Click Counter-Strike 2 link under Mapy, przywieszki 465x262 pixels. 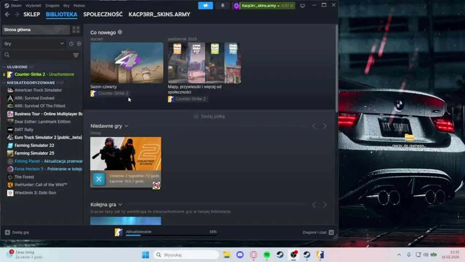188,99
